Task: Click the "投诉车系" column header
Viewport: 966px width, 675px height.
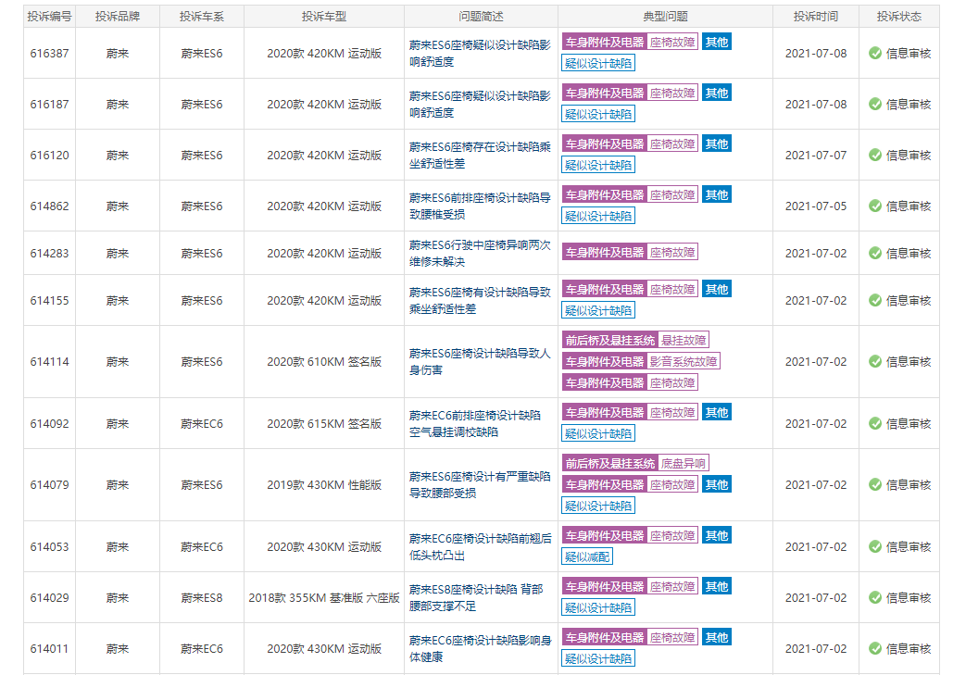Action: click(202, 17)
